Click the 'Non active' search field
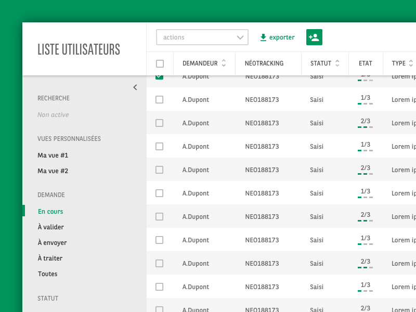The height and width of the screenshot is (312, 416). point(53,115)
